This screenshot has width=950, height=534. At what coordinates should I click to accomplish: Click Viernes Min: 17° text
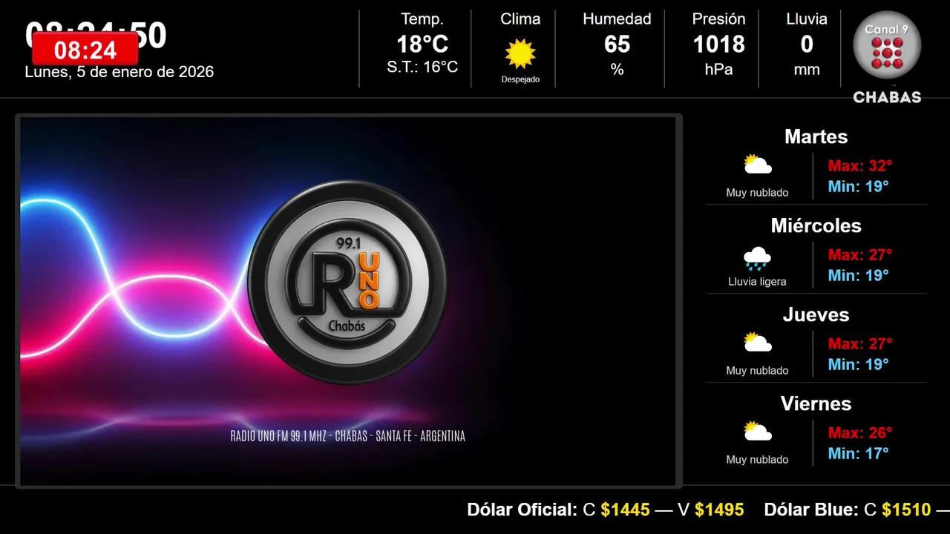pos(858,453)
